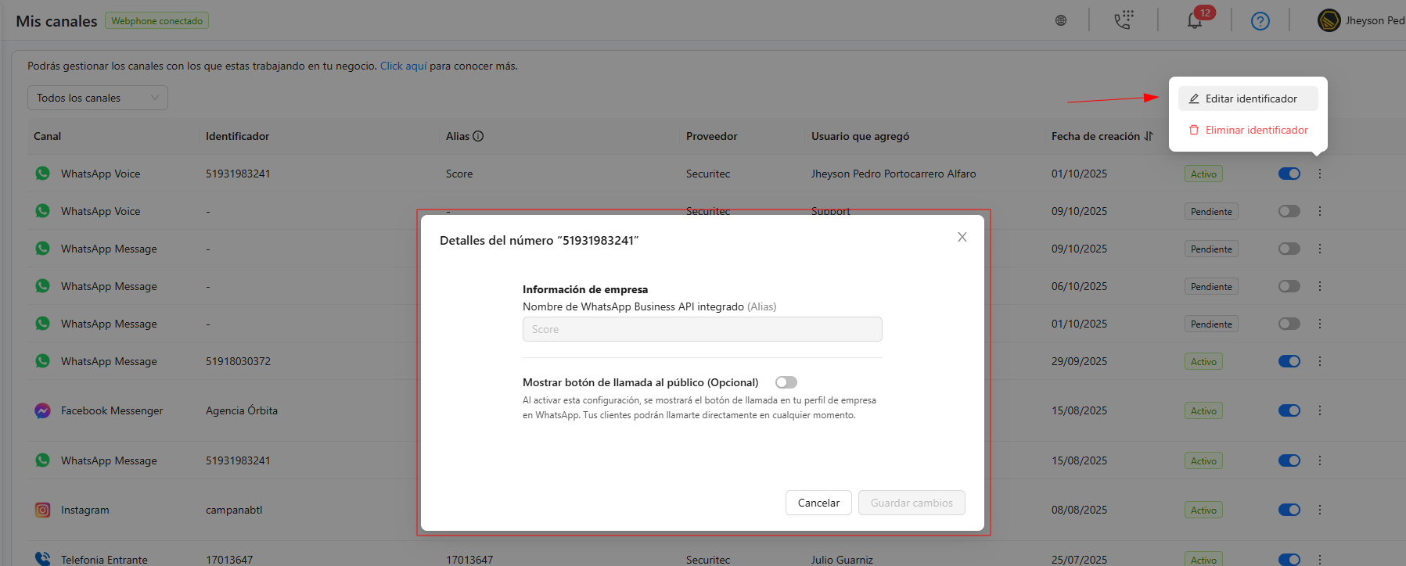This screenshot has width=1406, height=566.
Task: Sort by Fecha de creación icon
Action: 1149,136
